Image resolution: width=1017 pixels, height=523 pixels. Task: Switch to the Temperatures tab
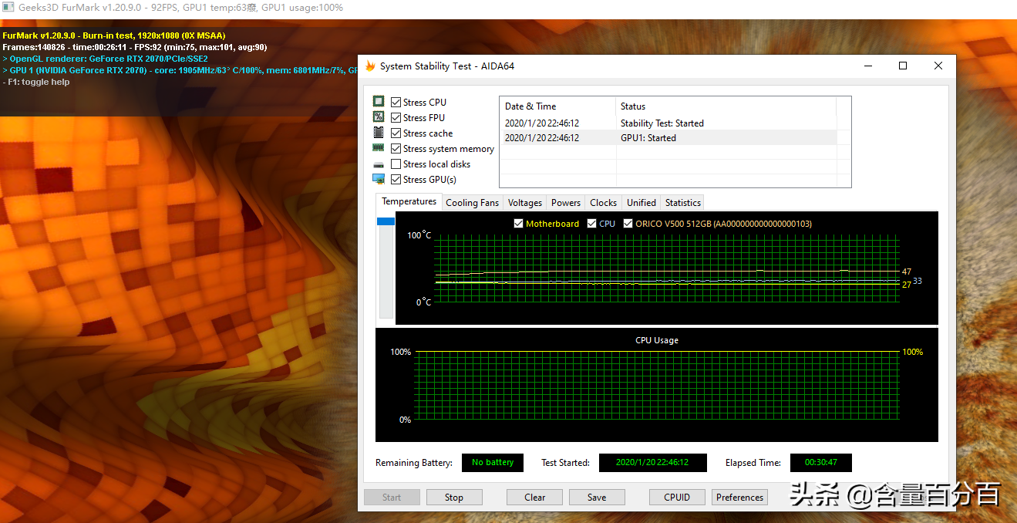pos(409,201)
